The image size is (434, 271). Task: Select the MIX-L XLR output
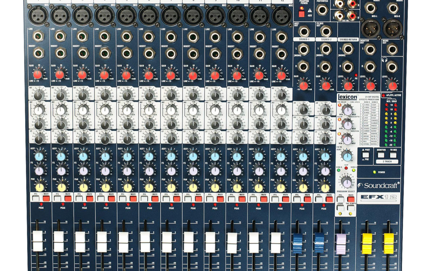[x=371, y=28]
